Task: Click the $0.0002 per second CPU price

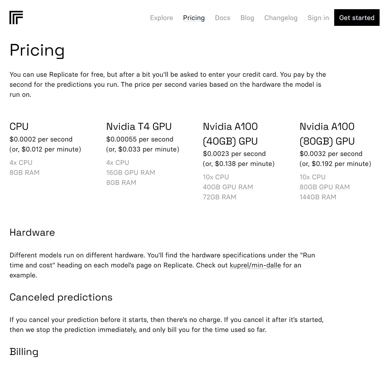Action: tap(41, 139)
